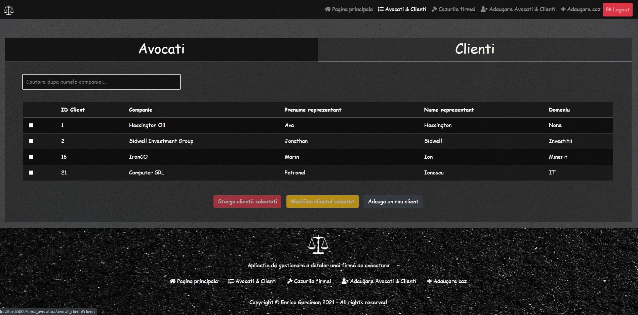Click the list icon beside Avocati & Clienti in navbar
Image resolution: width=638 pixels, height=315 pixels.
click(381, 9)
